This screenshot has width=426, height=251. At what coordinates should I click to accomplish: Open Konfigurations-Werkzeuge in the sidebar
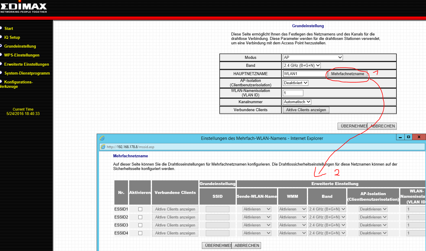pyautogui.click(x=17, y=84)
